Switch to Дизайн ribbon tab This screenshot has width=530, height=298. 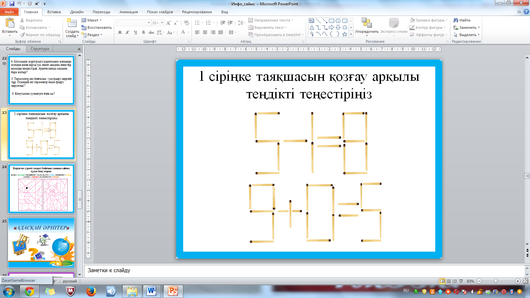pos(77,12)
